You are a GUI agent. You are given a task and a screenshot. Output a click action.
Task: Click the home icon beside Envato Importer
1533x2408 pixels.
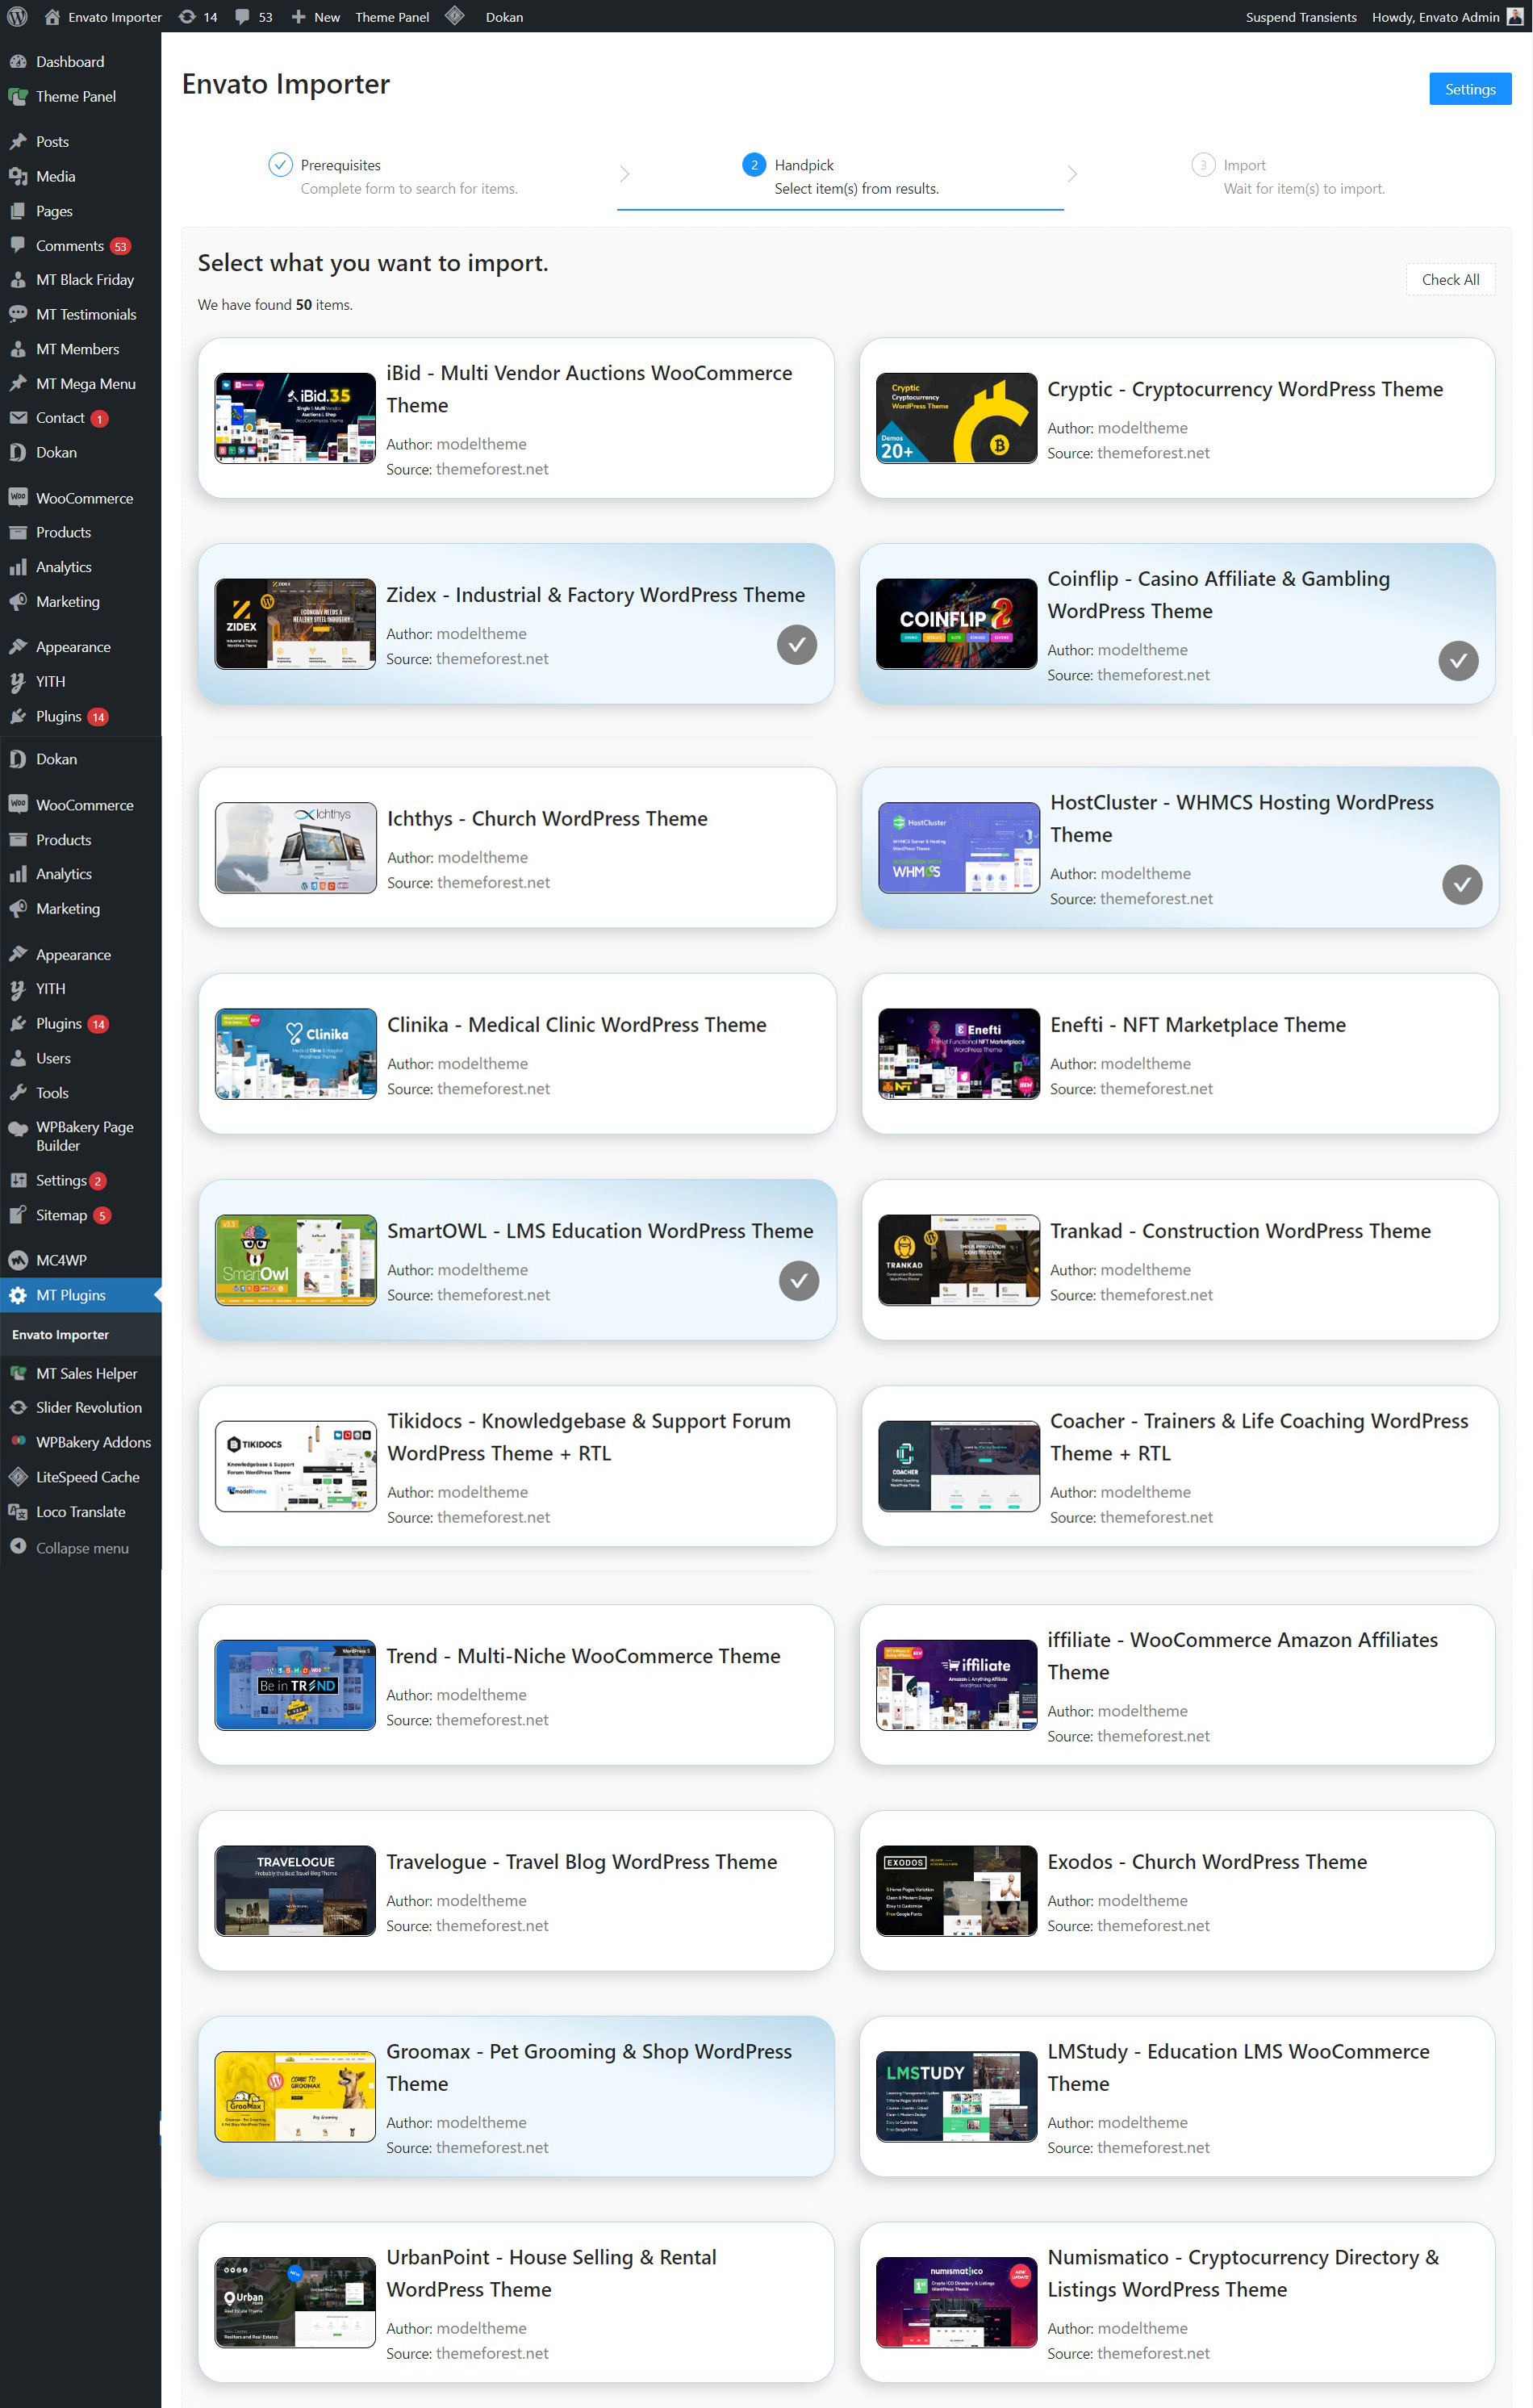(52, 17)
